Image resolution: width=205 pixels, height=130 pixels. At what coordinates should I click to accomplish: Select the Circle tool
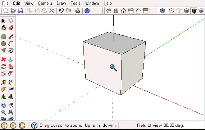[x=3, y=44]
